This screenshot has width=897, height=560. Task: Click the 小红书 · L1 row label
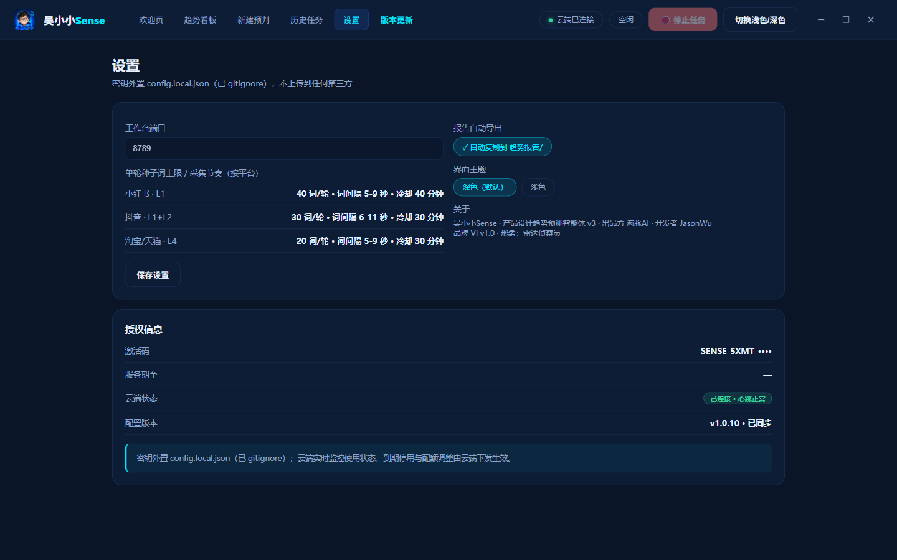tap(145, 194)
